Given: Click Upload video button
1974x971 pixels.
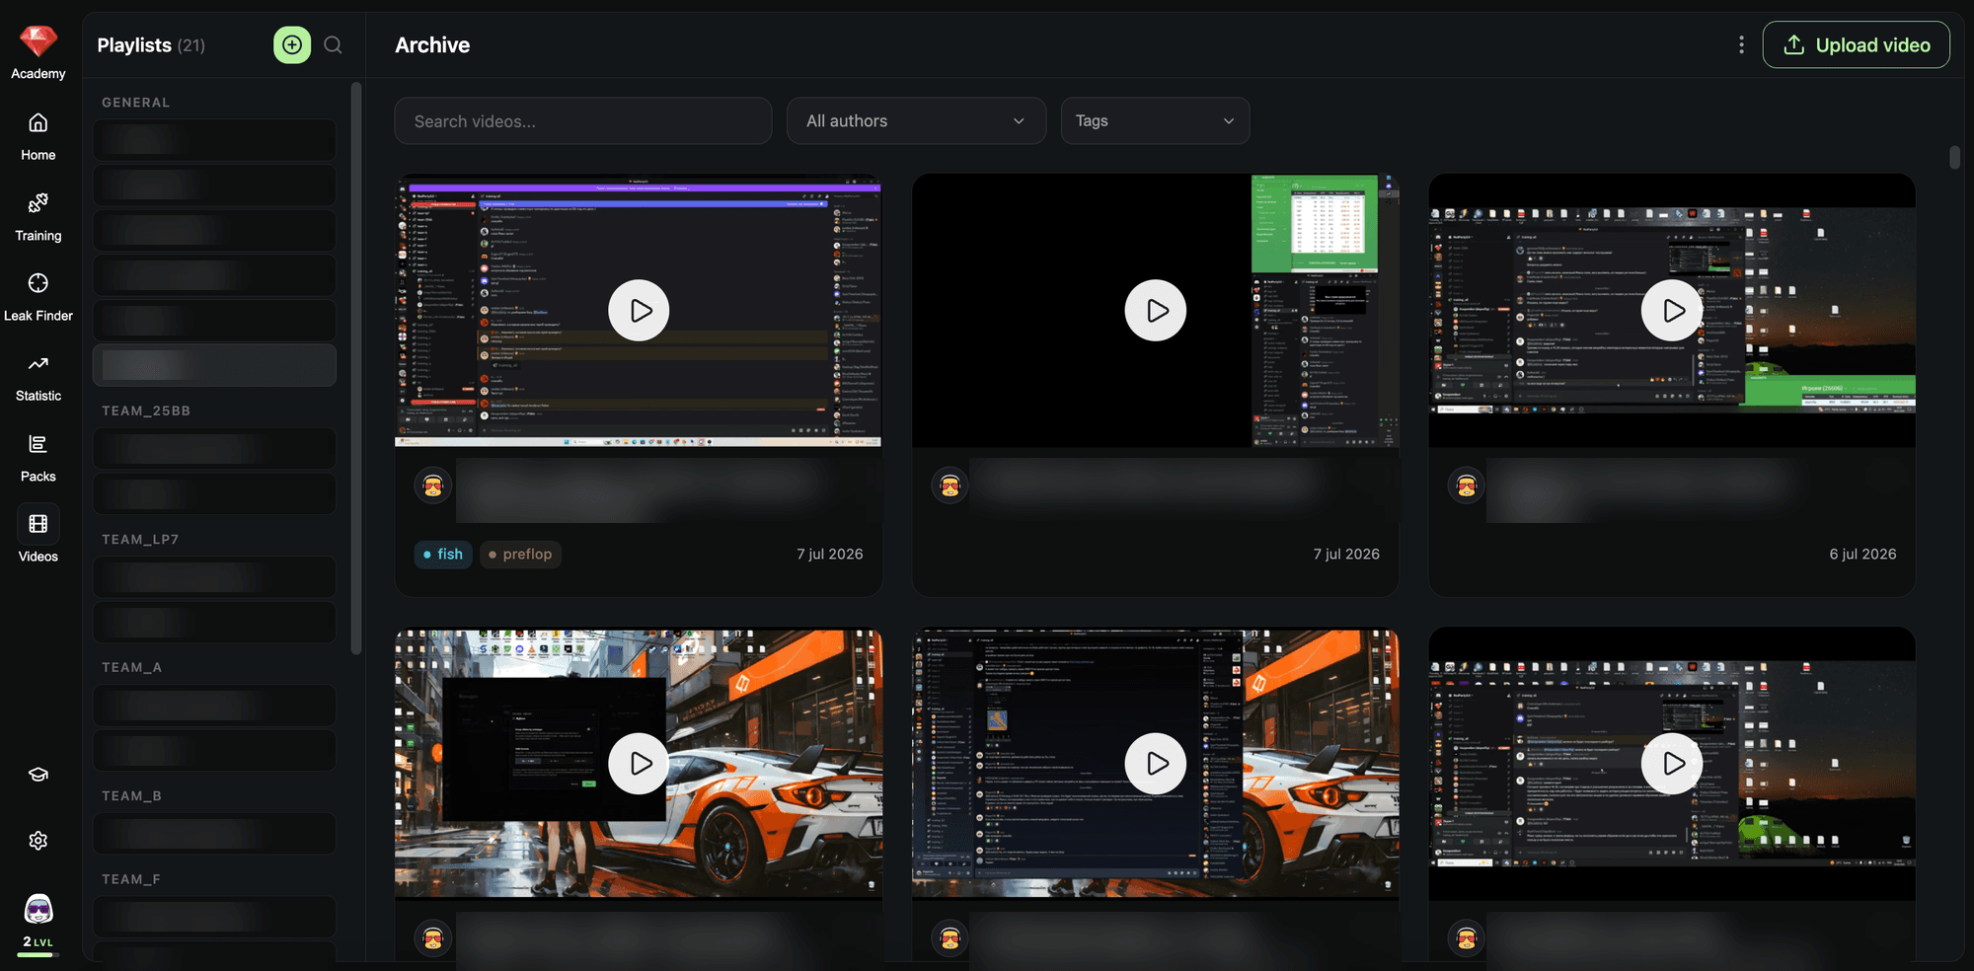Looking at the screenshot, I should point(1856,44).
